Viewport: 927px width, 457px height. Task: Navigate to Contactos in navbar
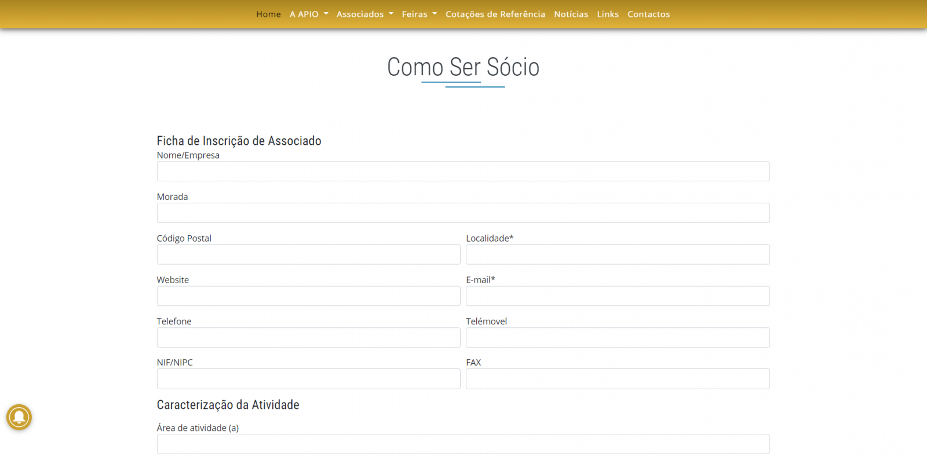click(x=648, y=14)
